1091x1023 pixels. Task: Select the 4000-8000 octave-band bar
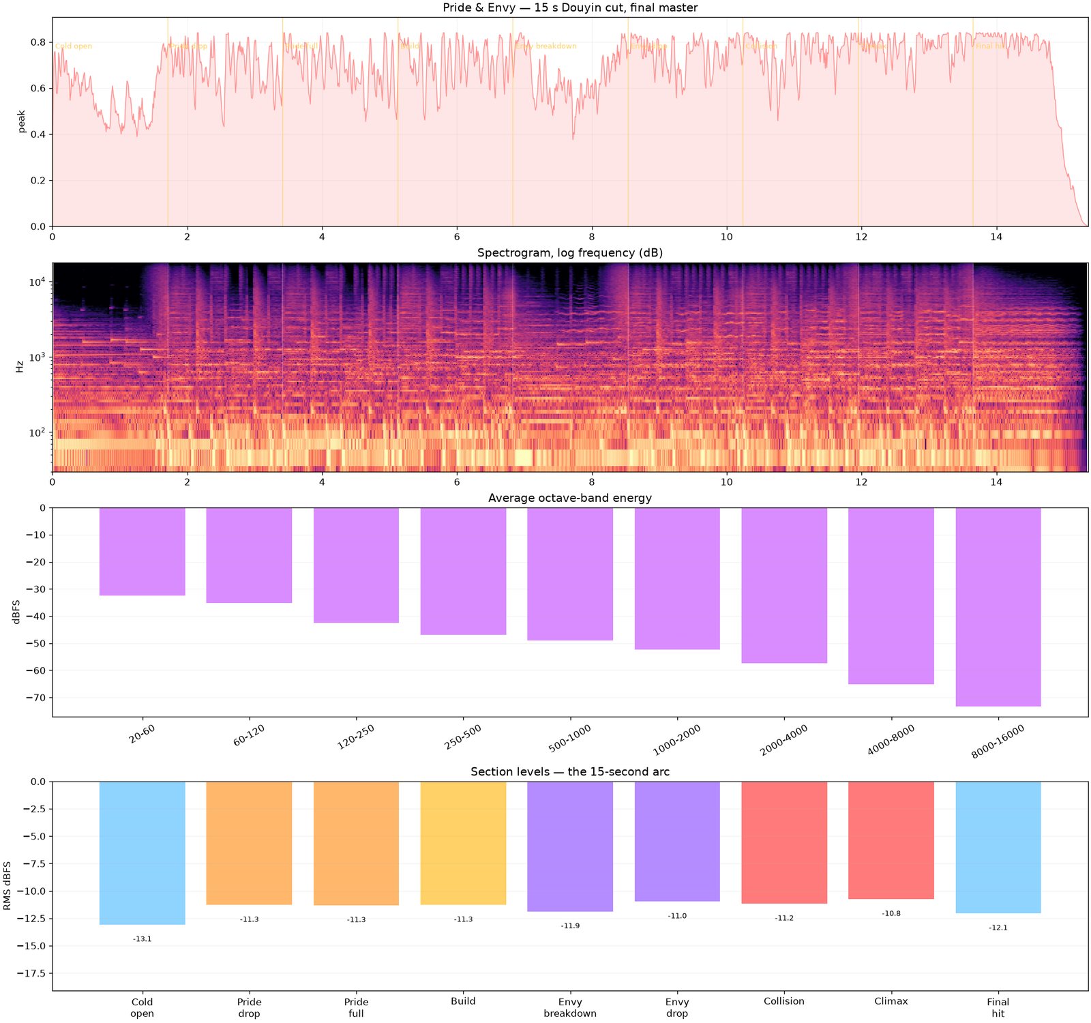[891, 596]
